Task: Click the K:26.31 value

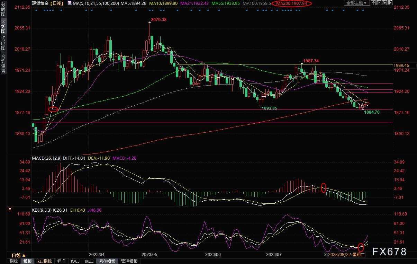Action: tap(61, 210)
